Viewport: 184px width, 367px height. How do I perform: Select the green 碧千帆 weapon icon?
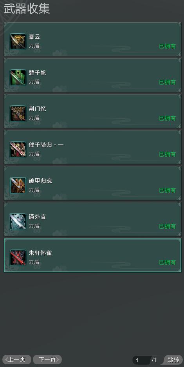(18, 78)
